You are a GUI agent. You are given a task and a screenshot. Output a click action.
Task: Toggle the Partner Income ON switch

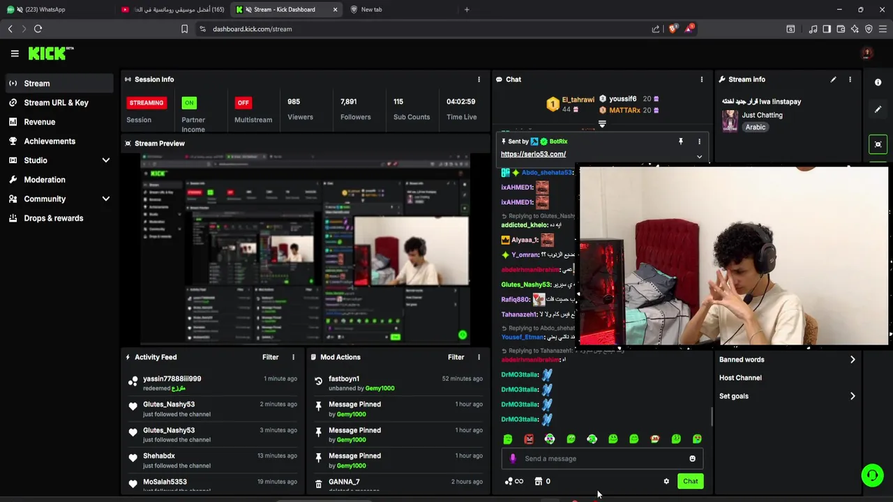click(x=188, y=102)
